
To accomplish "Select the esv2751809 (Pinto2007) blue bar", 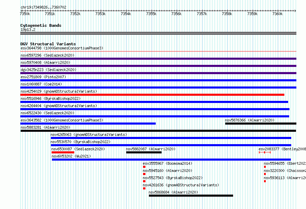I will pyautogui.click(x=158, y=80).
